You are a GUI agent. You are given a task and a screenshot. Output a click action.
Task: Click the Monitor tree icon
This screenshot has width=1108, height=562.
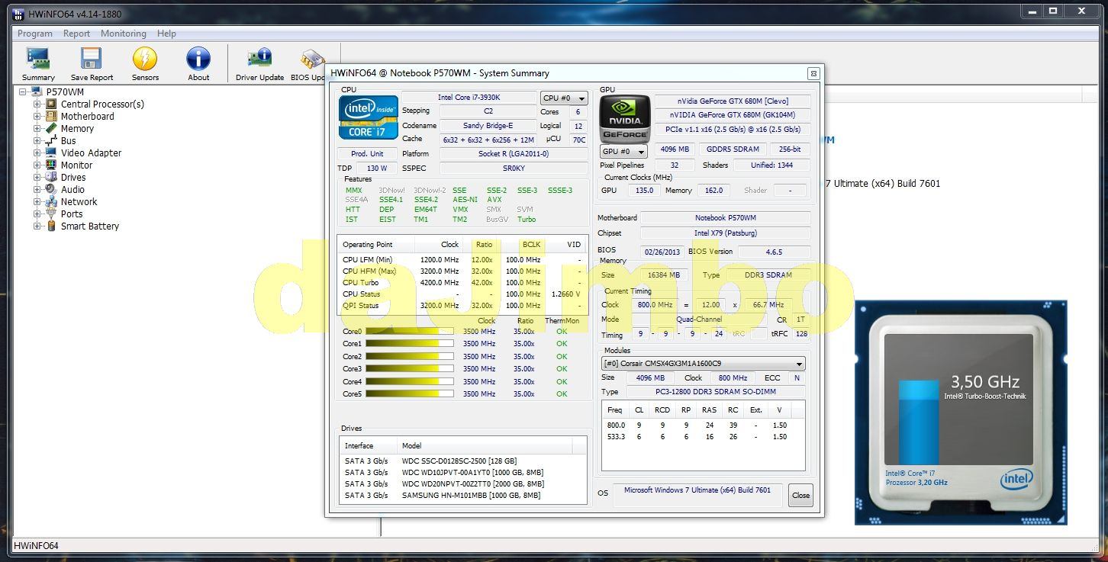click(x=51, y=165)
